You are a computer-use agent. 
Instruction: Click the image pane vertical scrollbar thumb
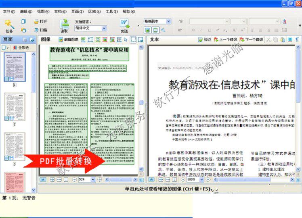(x=141, y=102)
